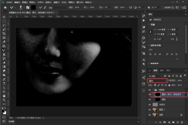The height and width of the screenshot is (125, 188).
Task: Open the rotation angle dropdown in properties
Action: (165, 39)
